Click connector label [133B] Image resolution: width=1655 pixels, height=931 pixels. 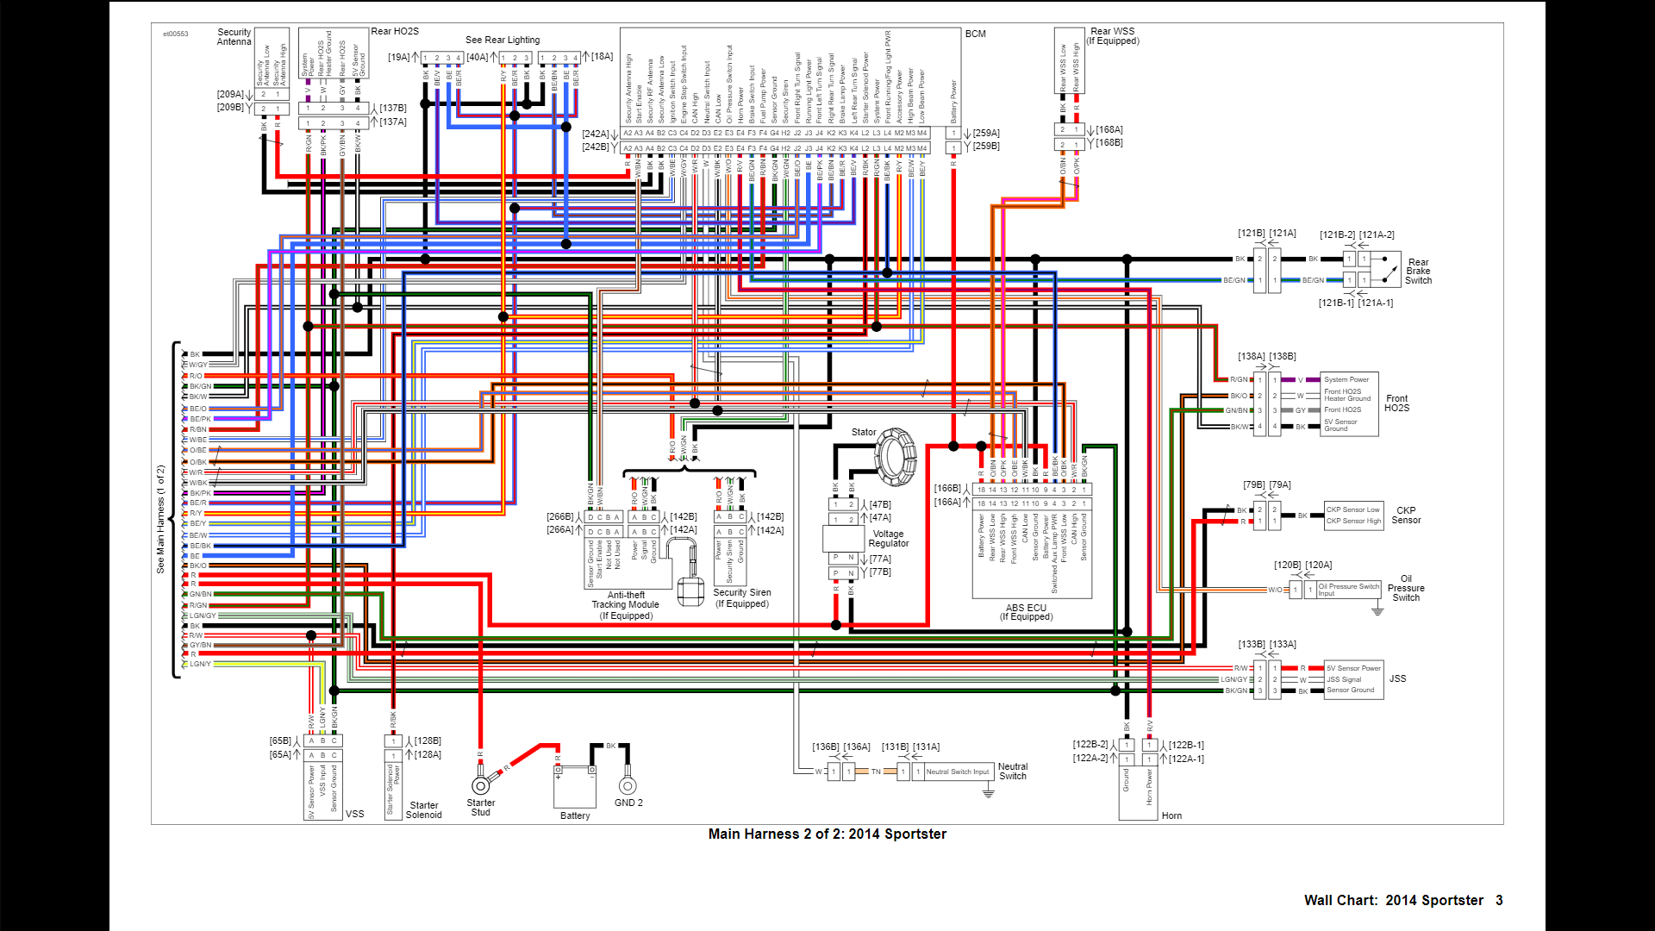click(1252, 644)
